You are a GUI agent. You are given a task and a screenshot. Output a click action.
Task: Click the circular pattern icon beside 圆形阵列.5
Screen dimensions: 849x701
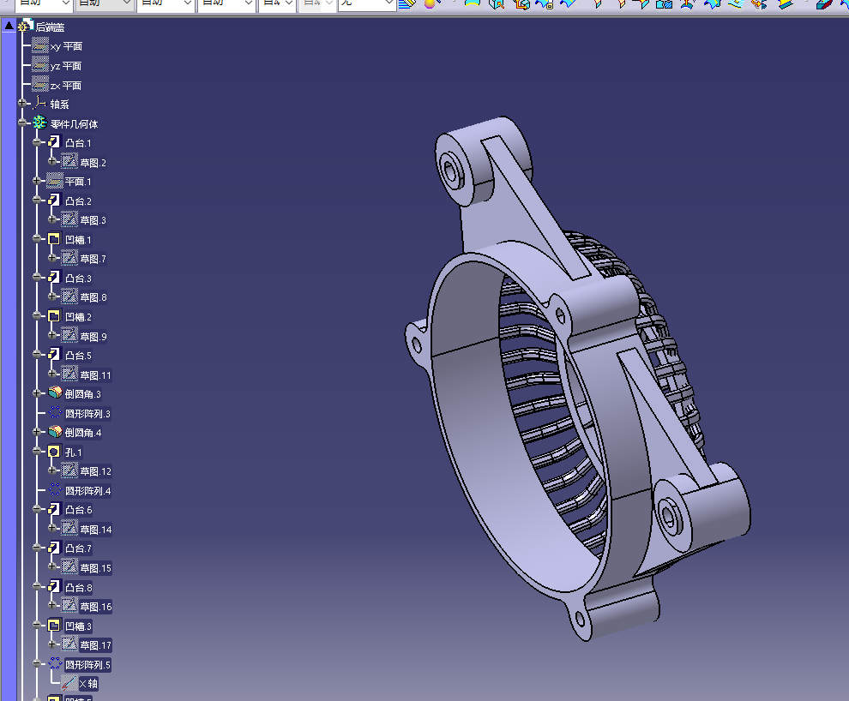tap(55, 663)
